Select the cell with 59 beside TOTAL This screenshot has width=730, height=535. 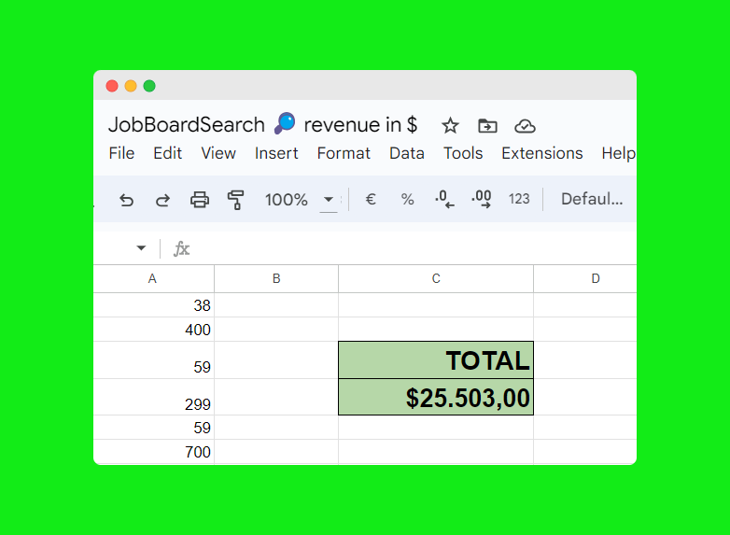pos(154,359)
